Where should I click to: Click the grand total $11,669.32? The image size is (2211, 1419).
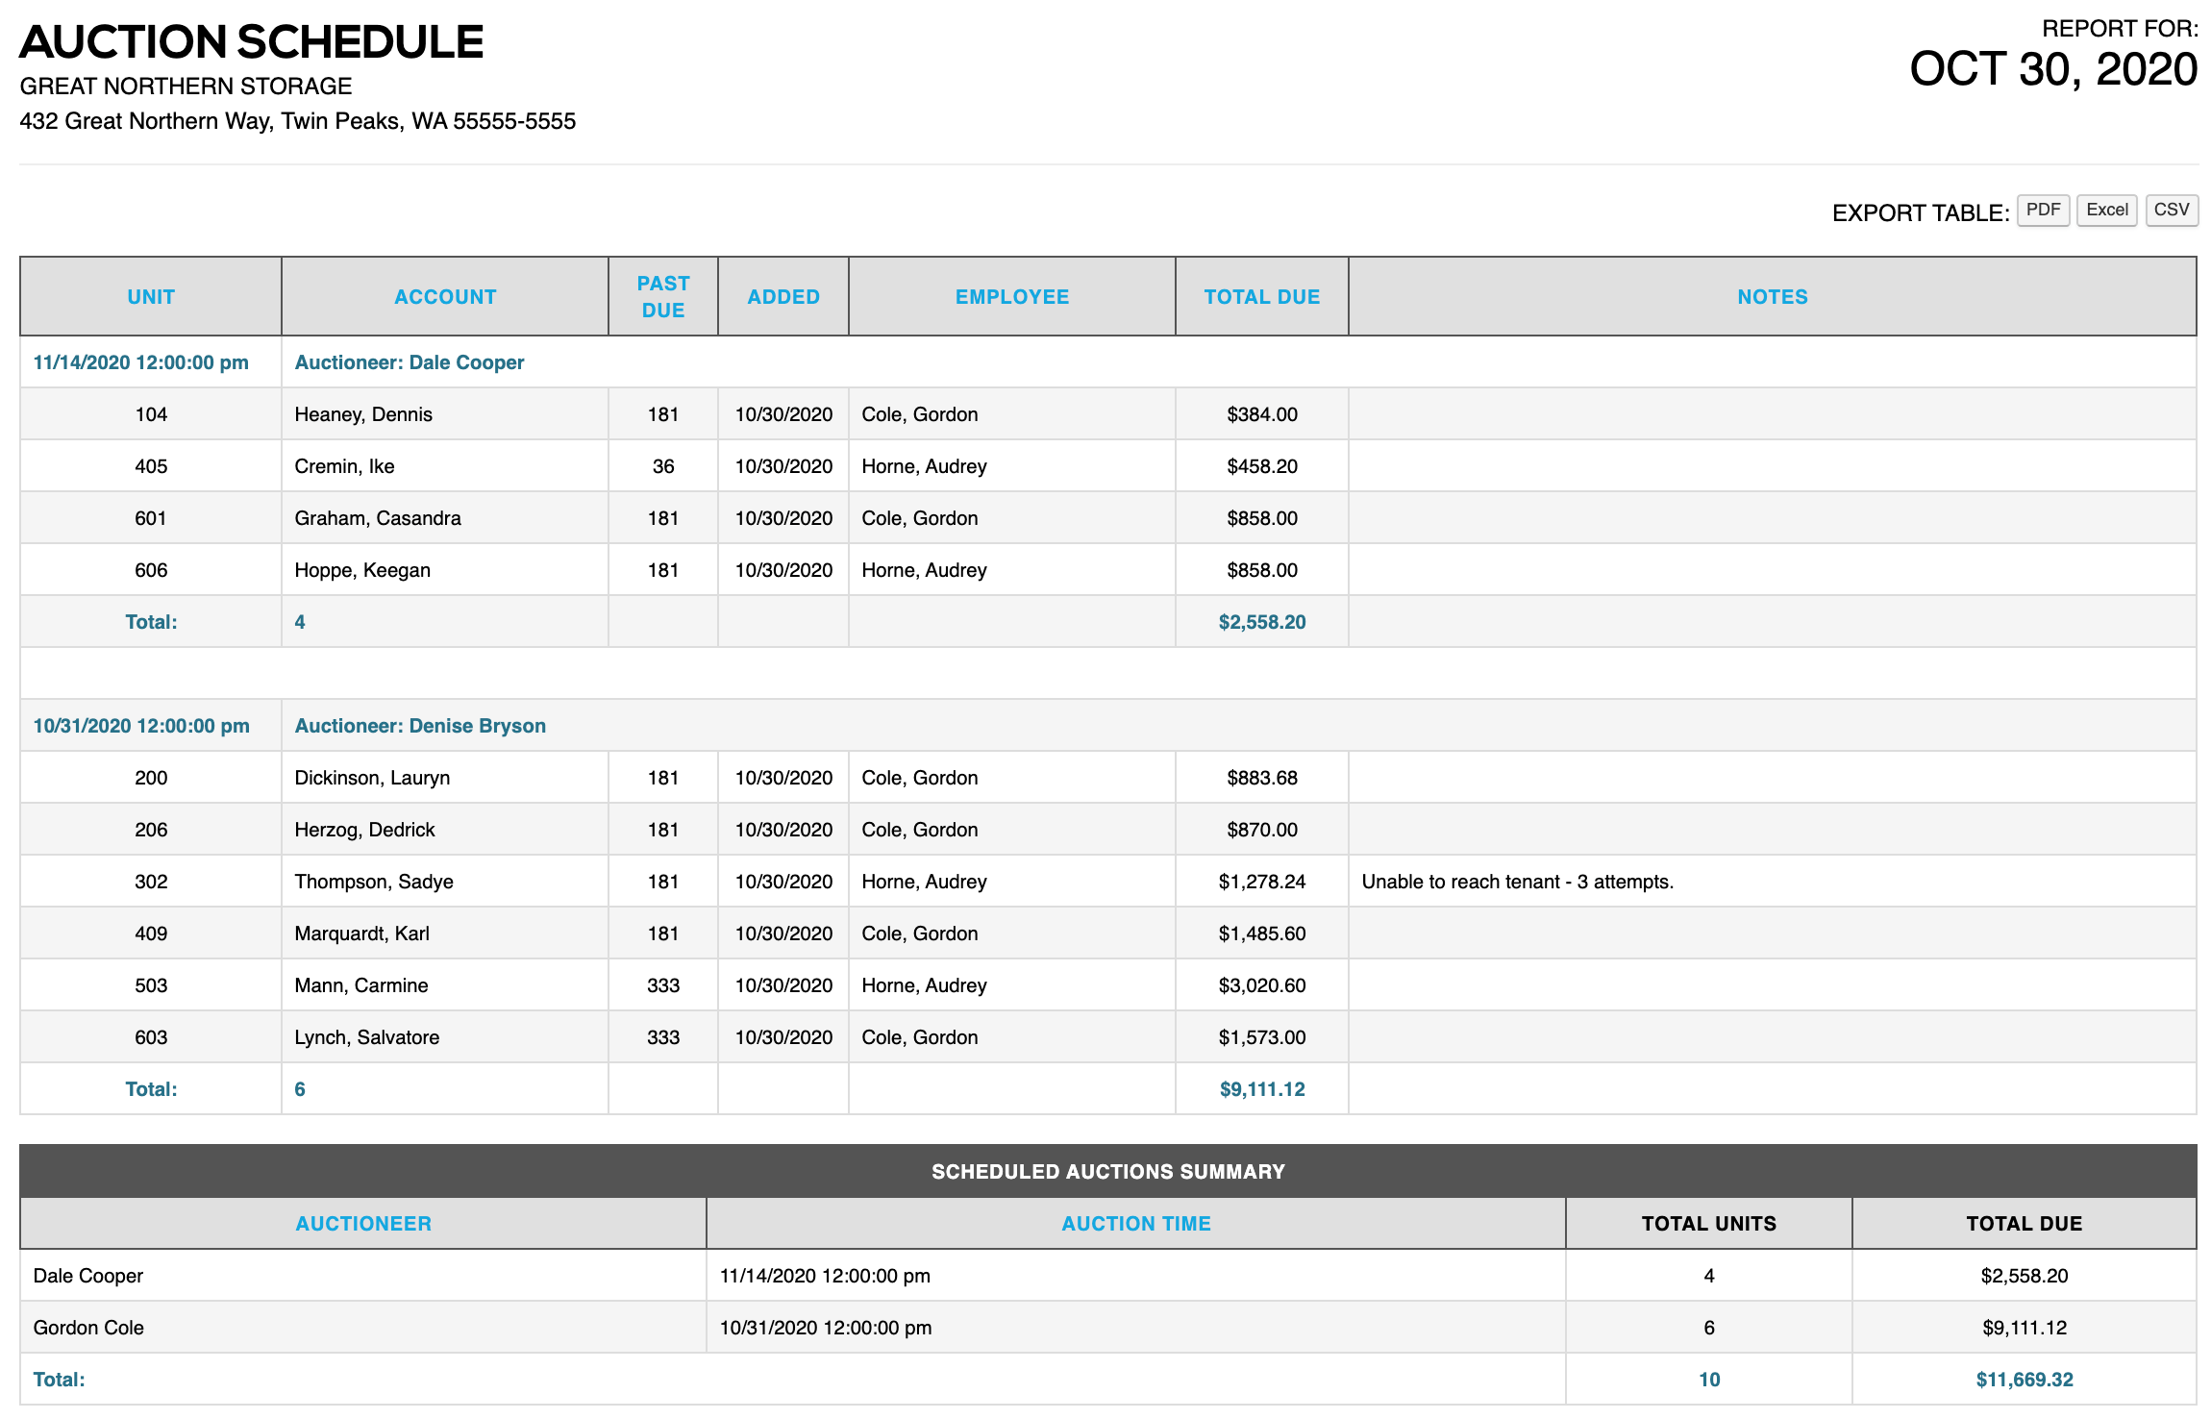click(x=2023, y=1379)
